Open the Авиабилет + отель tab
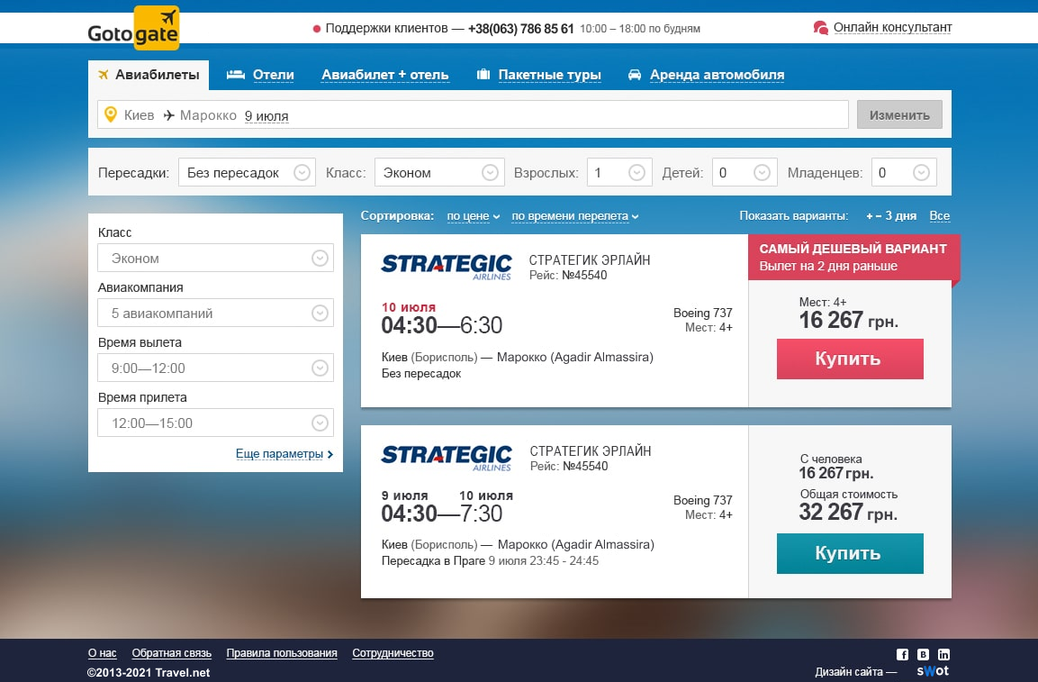The width and height of the screenshot is (1038, 682). click(x=385, y=75)
